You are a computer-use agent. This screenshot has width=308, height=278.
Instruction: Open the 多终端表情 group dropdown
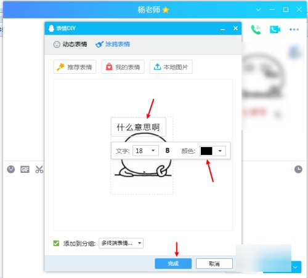point(121,243)
